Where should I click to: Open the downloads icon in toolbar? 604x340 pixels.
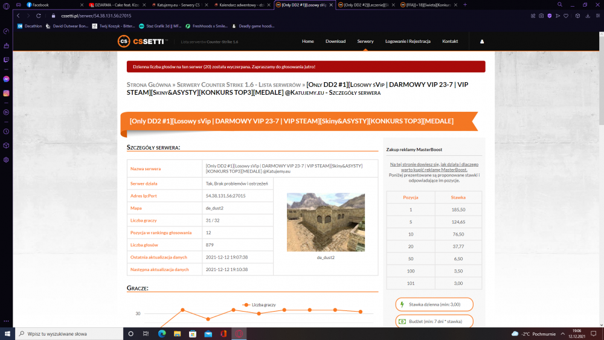(588, 16)
